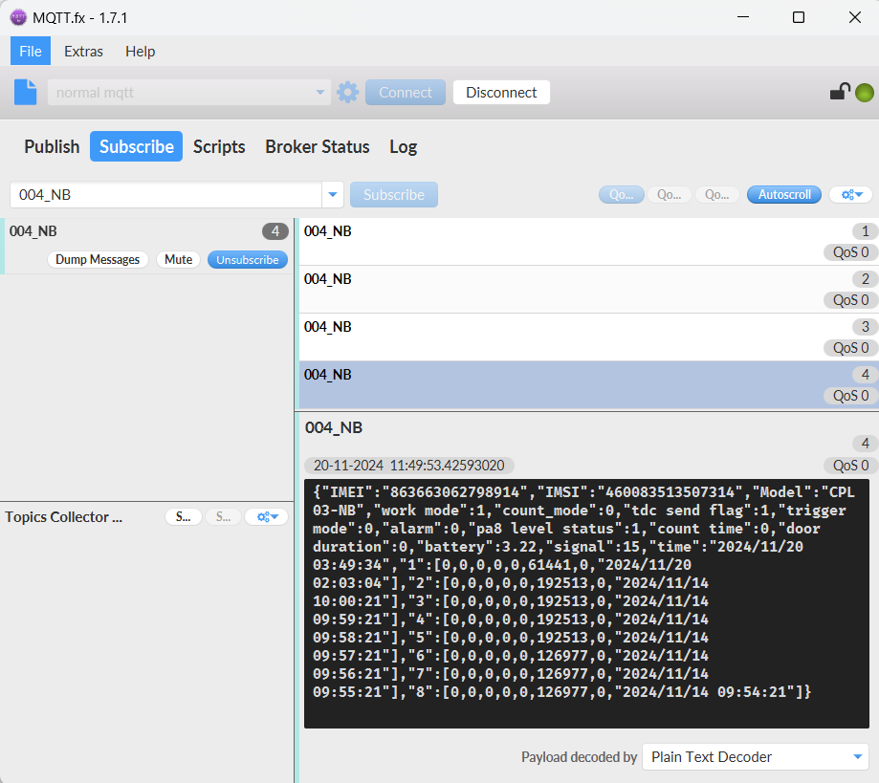Unsubscribe from the 004_NB topic
The width and height of the screenshot is (879, 783).
click(247, 259)
